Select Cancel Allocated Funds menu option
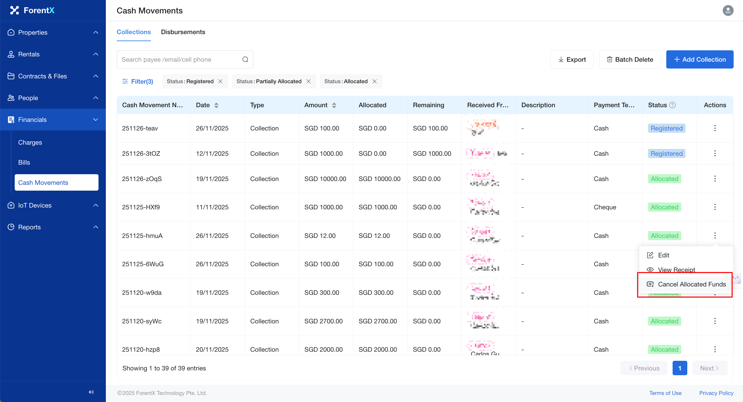This screenshot has height=402, width=743. [691, 284]
